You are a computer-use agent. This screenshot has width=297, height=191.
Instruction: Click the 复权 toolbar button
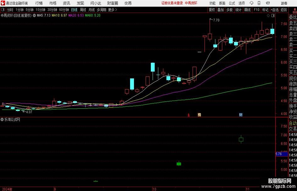[212, 10]
